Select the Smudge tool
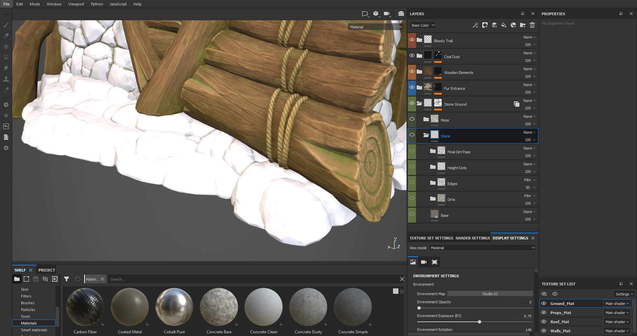637x336 pixels. [x=6, y=68]
